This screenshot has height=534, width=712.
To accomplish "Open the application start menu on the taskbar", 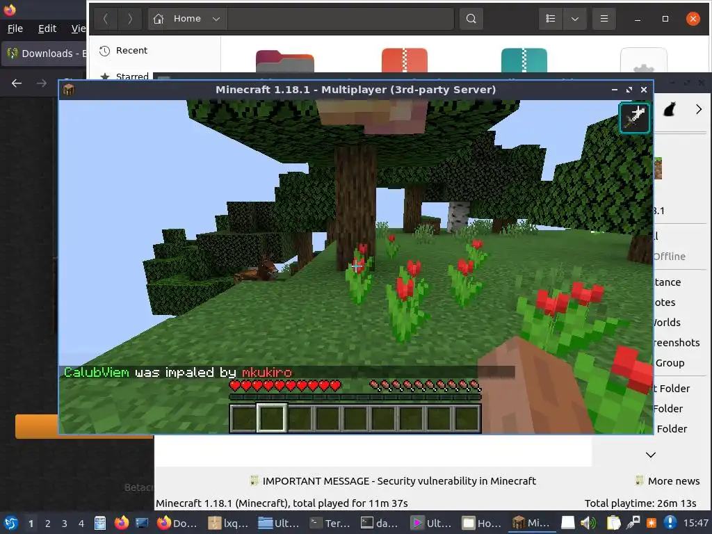I will click(11, 523).
